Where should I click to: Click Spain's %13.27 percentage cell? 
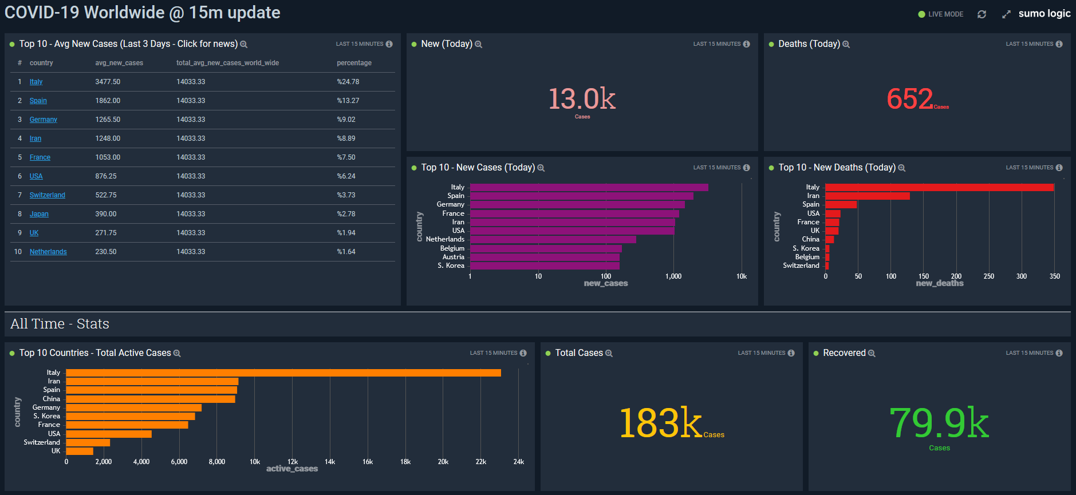(348, 101)
